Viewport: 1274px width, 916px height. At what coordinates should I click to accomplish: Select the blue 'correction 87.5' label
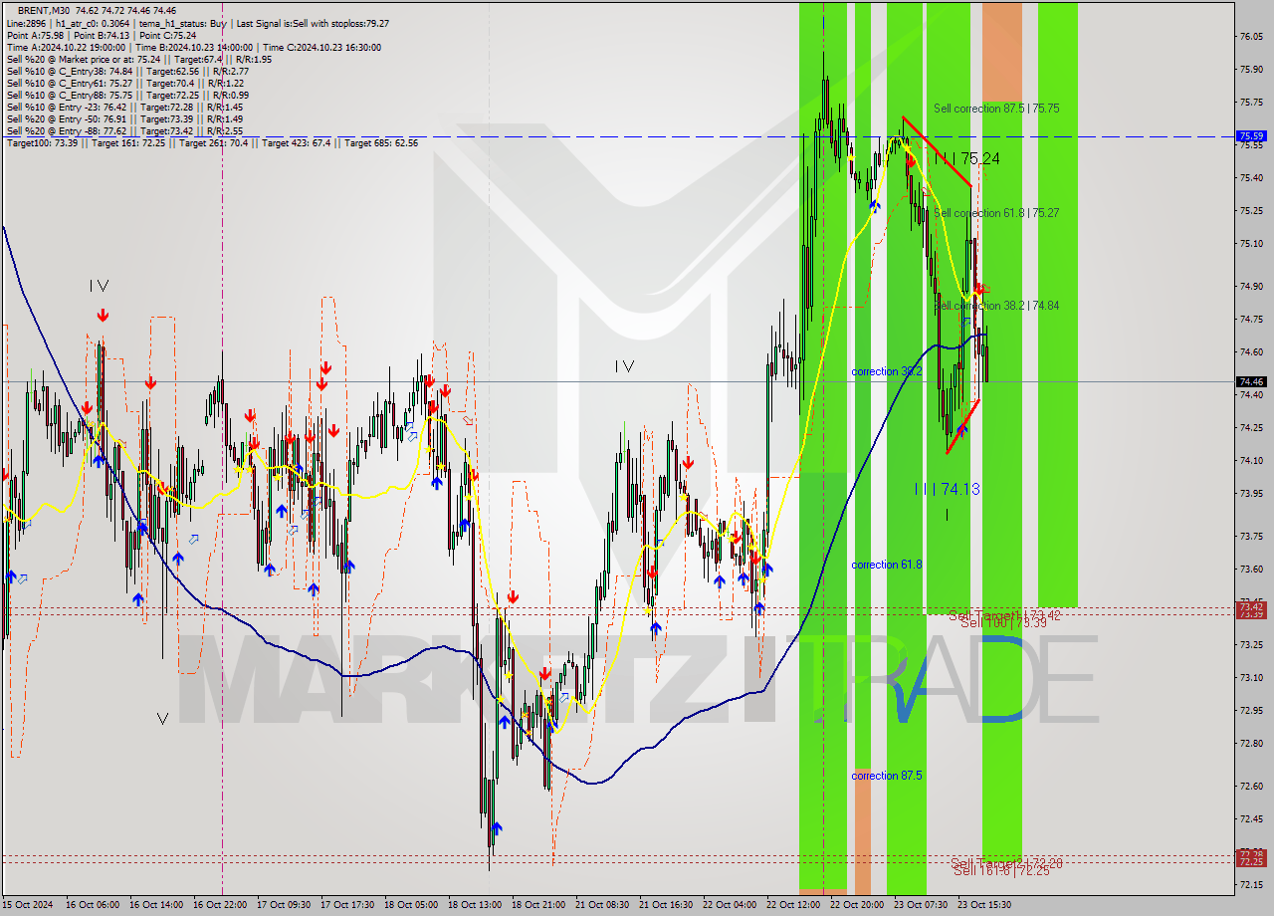point(886,776)
